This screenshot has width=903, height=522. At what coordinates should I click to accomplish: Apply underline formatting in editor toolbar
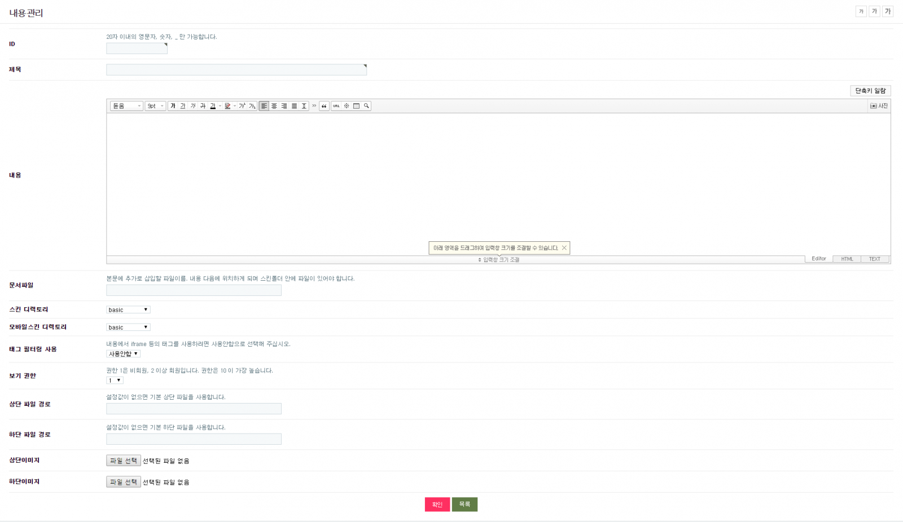point(183,106)
